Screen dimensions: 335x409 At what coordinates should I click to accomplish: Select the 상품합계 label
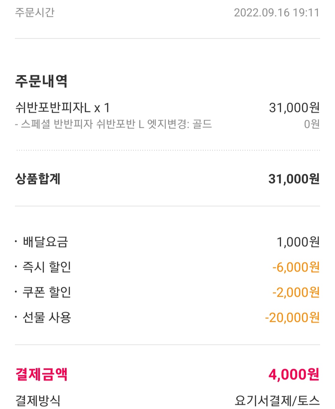click(38, 179)
